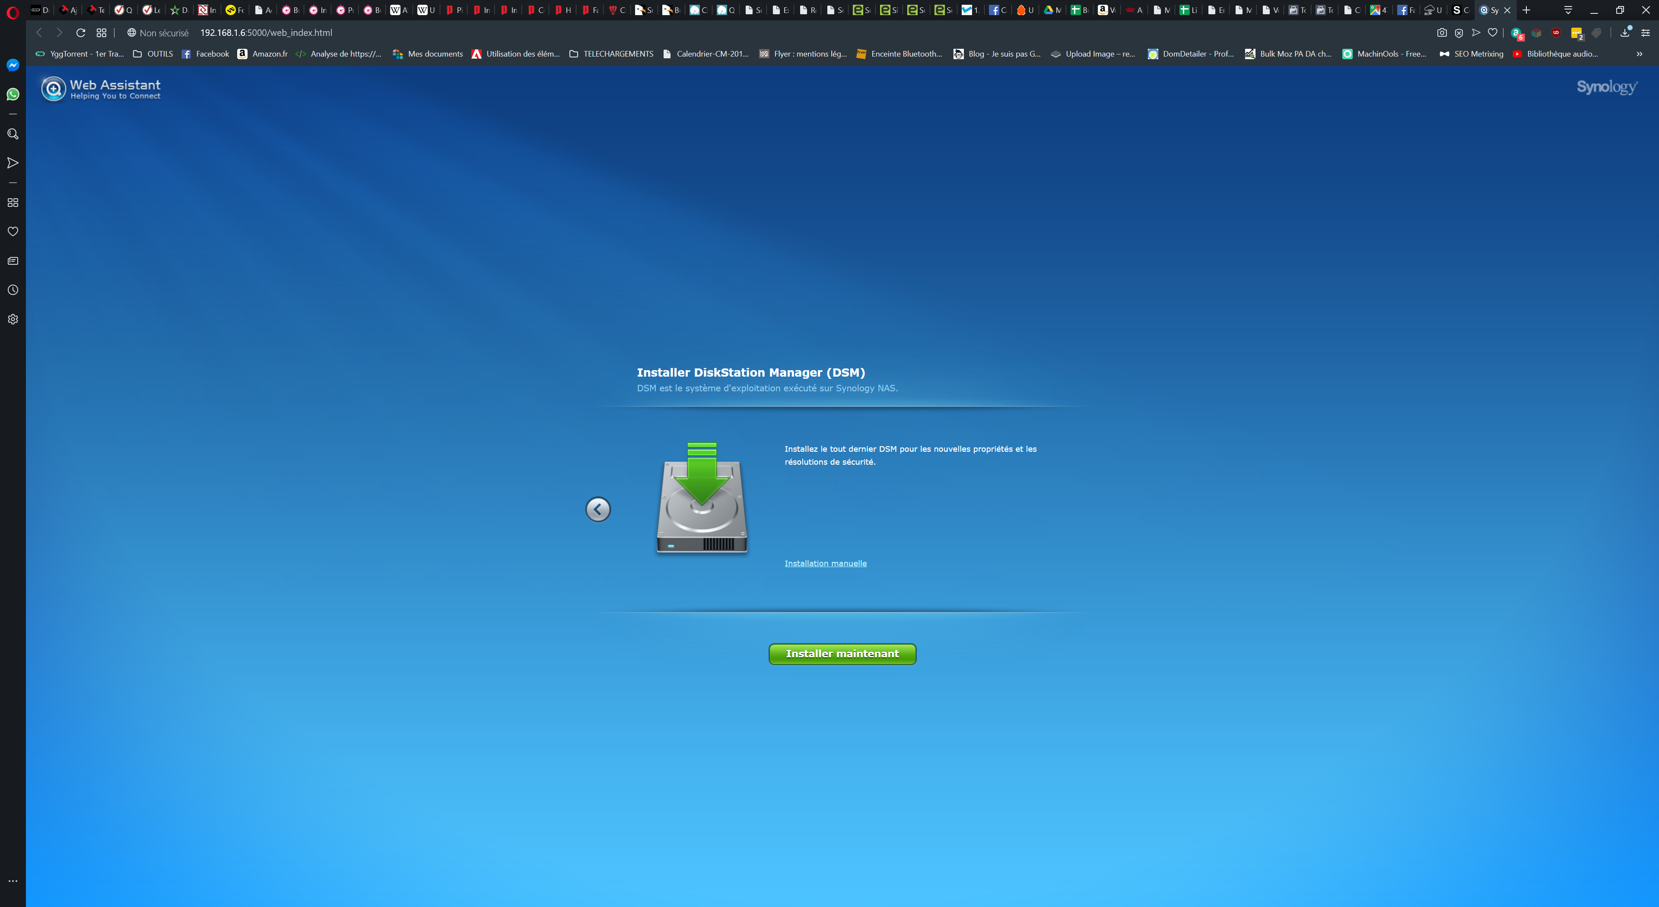Open the Easy Setup sliders panel

1646,33
